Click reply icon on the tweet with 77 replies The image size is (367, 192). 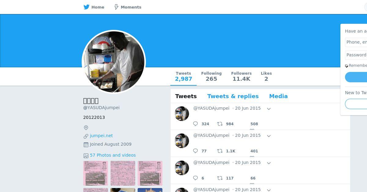click(196, 151)
